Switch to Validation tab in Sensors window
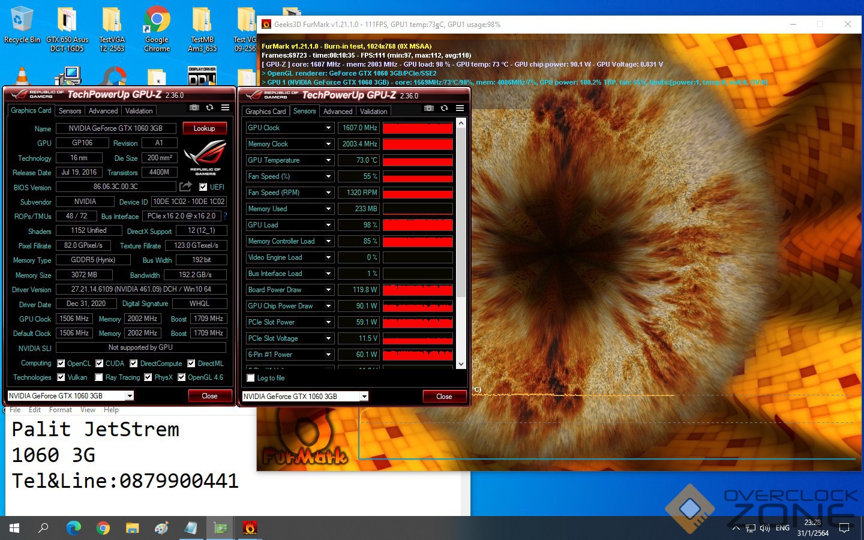This screenshot has height=540, width=864. click(x=373, y=112)
